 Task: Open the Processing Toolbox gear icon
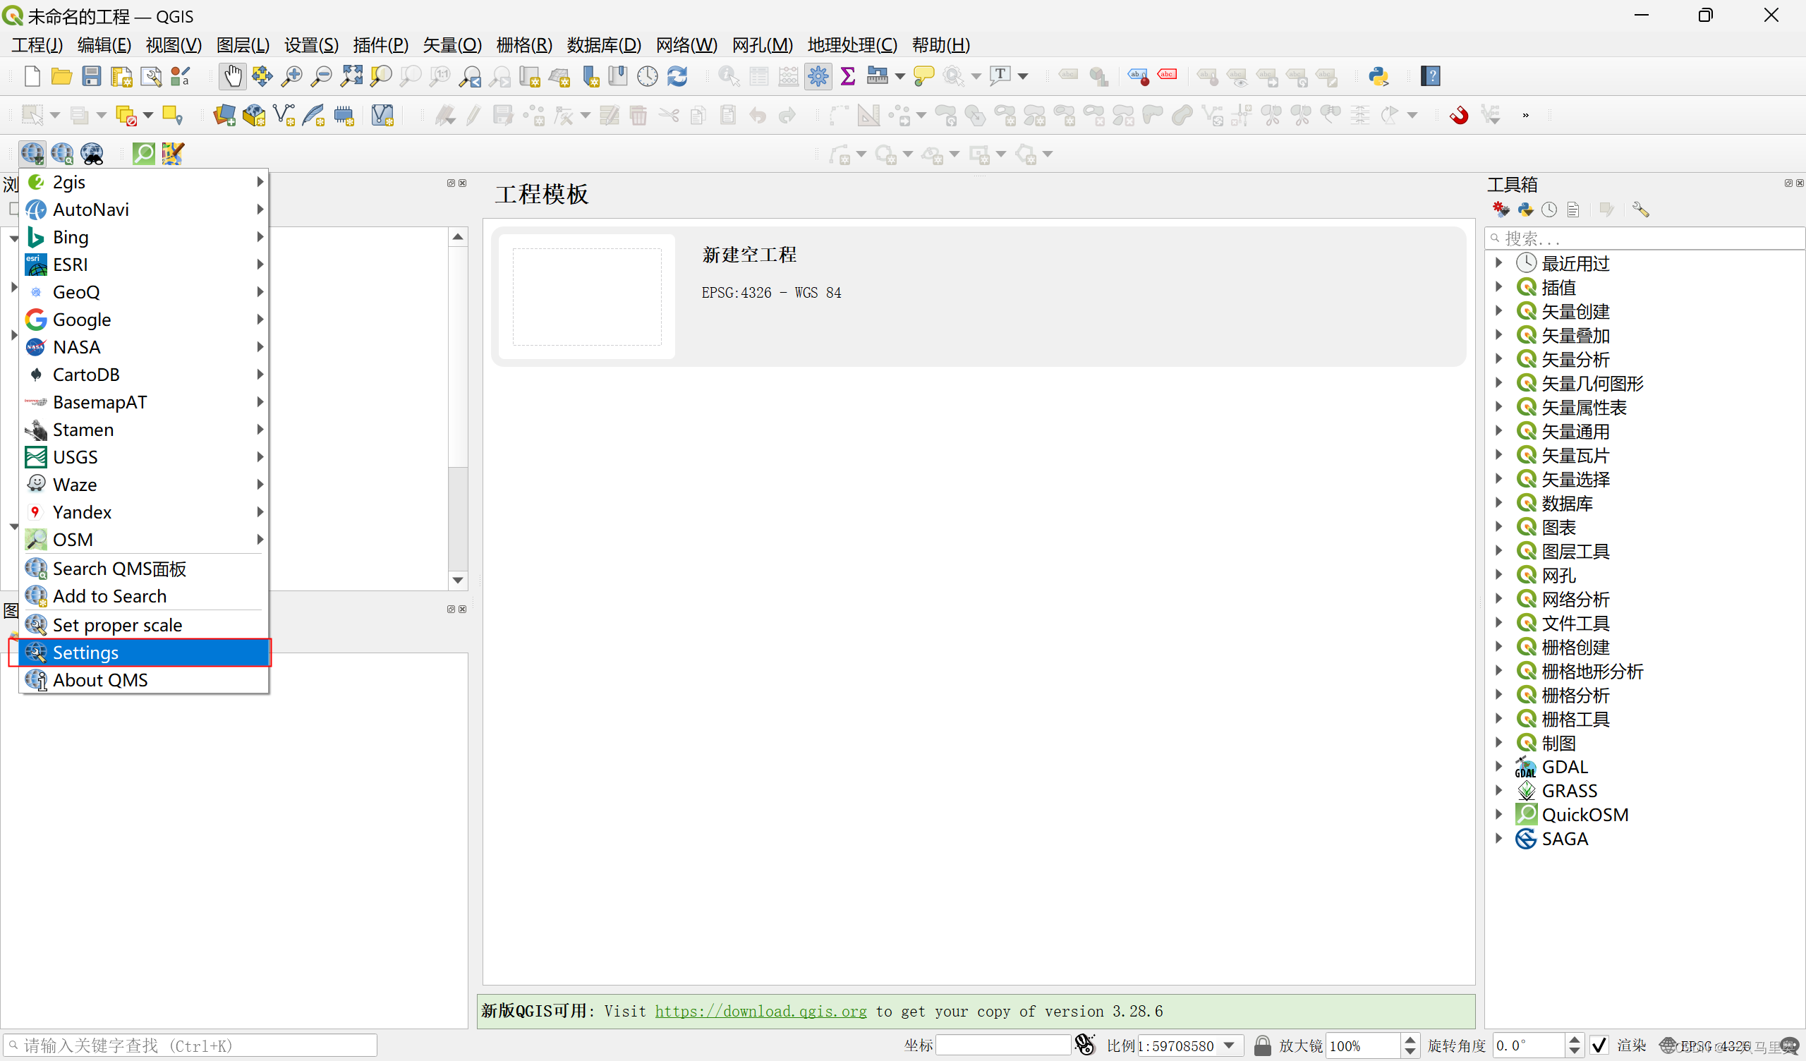coord(818,76)
